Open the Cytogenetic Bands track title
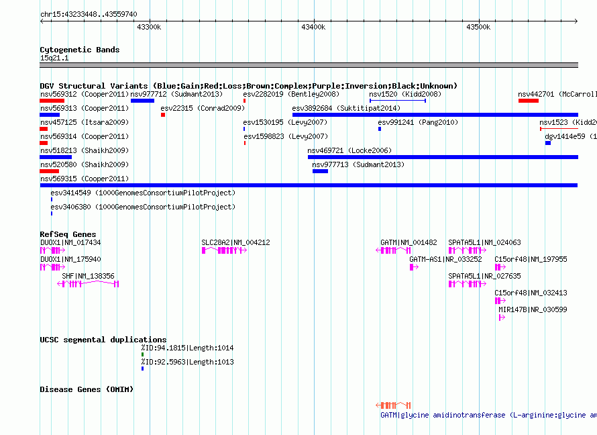Screen dimensions: 597x435 point(80,50)
